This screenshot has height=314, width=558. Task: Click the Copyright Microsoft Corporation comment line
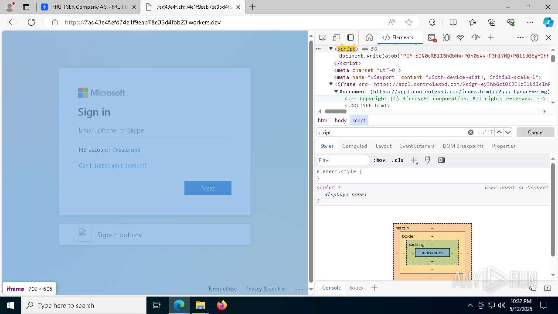coord(445,99)
